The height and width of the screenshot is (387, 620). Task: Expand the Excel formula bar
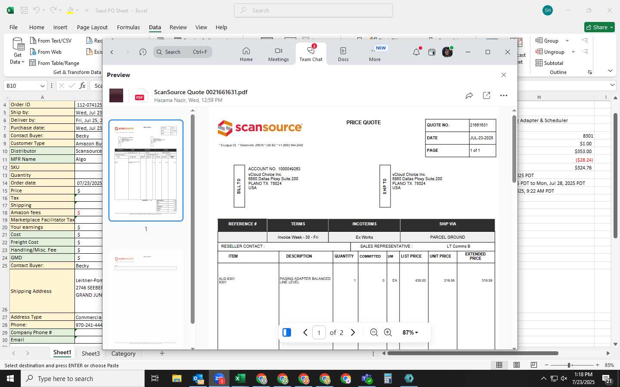(x=612, y=85)
